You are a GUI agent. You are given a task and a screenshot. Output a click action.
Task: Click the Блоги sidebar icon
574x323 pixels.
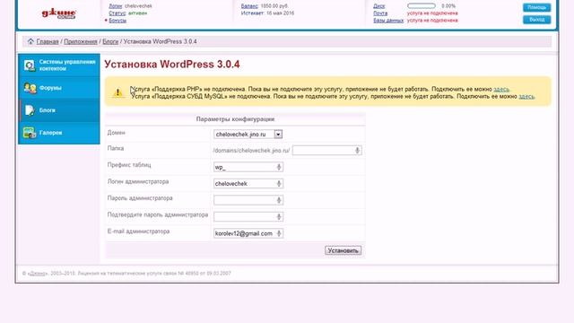[30, 110]
